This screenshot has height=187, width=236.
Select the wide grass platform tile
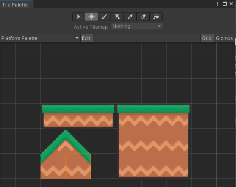(x=78, y=116)
